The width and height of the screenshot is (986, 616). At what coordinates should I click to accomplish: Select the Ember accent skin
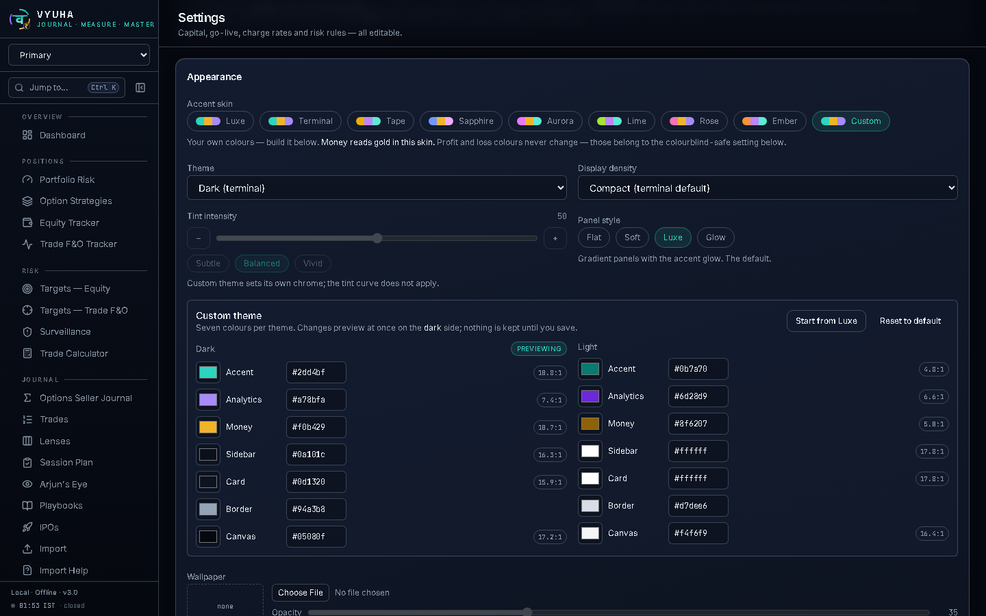(x=770, y=121)
